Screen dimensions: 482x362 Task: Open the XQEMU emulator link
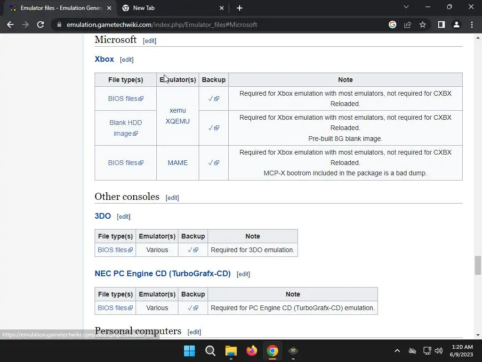pyautogui.click(x=177, y=121)
